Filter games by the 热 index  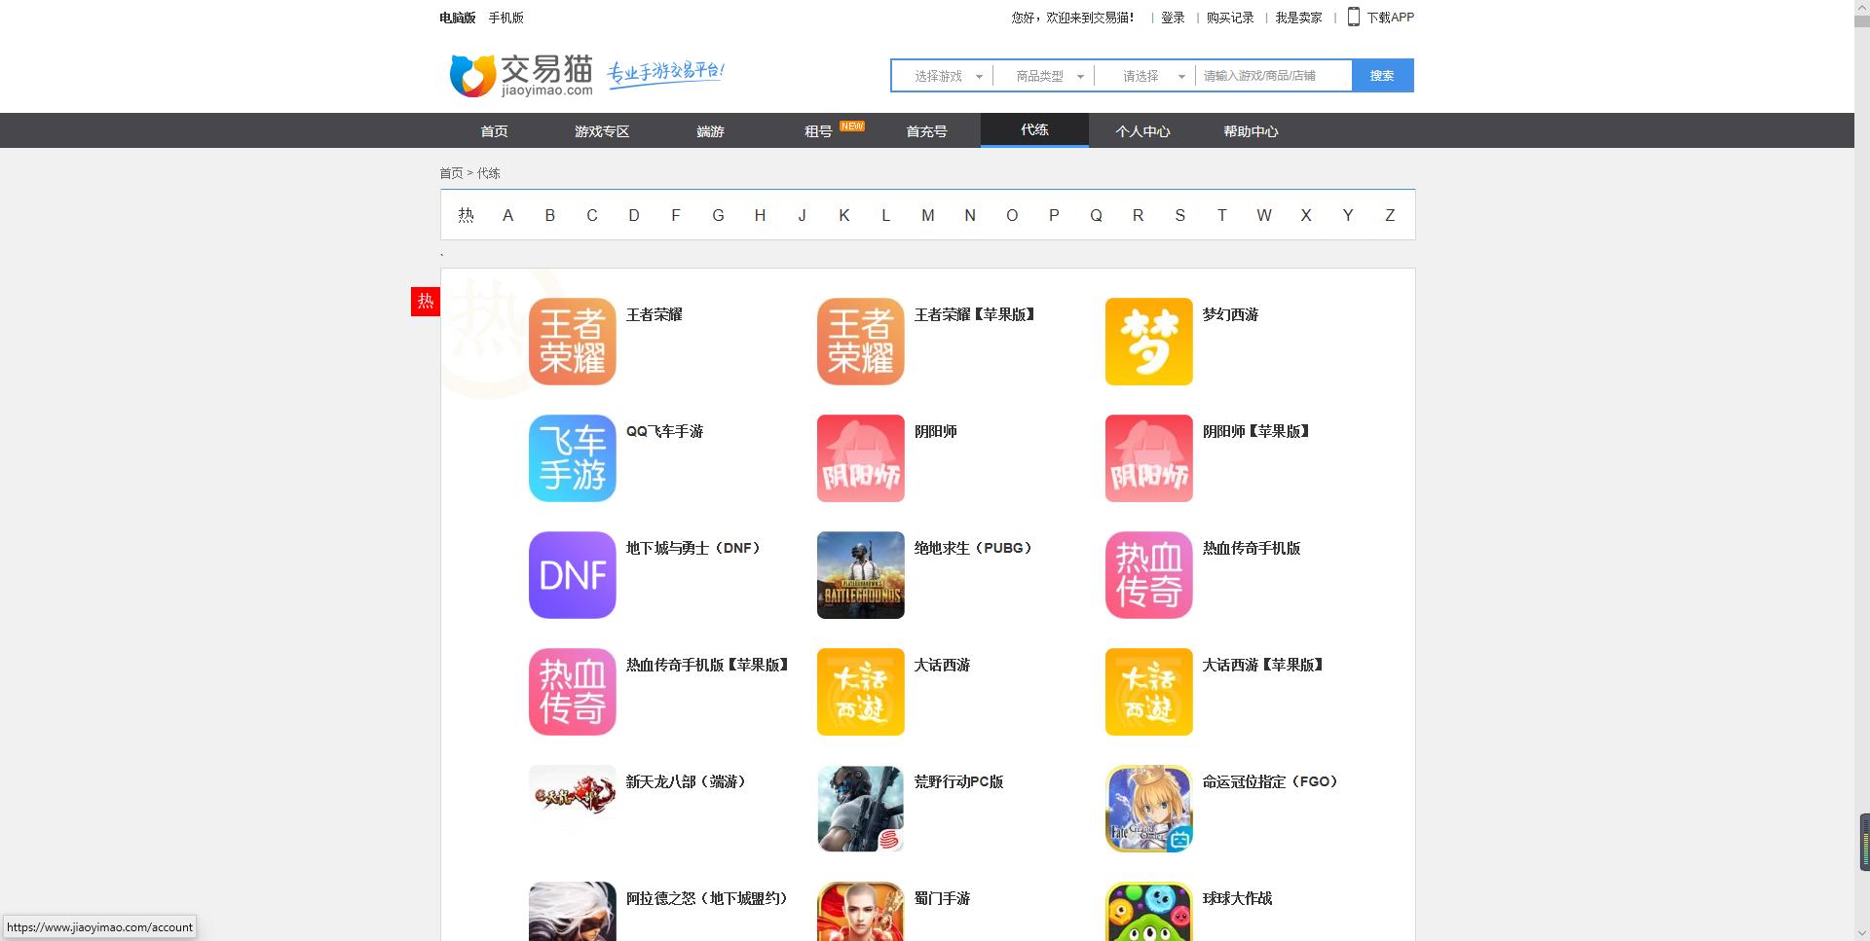click(466, 215)
